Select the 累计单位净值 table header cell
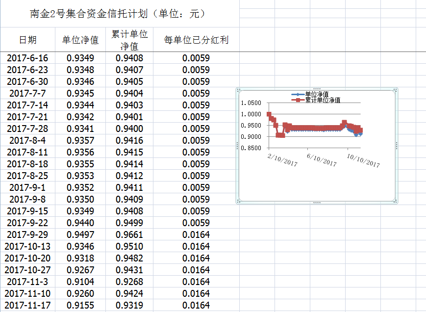Image resolution: width=426 pixels, height=312 pixels. click(x=129, y=40)
